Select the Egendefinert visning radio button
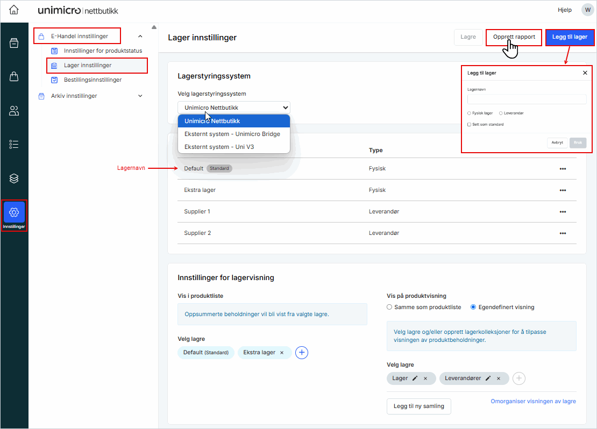Image resolution: width=597 pixels, height=429 pixels. pos(473,308)
